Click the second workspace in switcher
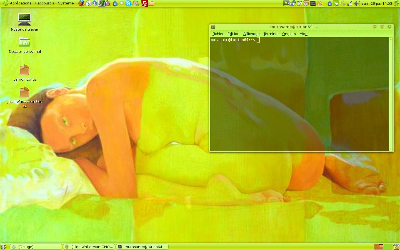 click(x=388, y=247)
